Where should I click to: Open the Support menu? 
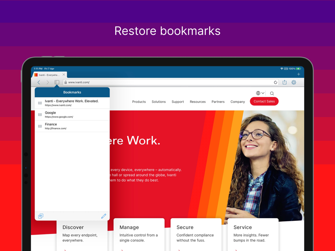click(x=178, y=102)
